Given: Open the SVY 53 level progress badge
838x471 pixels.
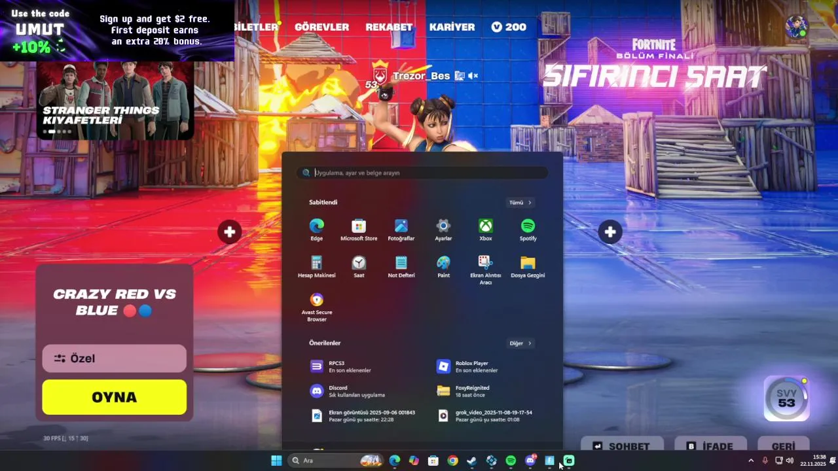Looking at the screenshot, I should click(x=786, y=398).
